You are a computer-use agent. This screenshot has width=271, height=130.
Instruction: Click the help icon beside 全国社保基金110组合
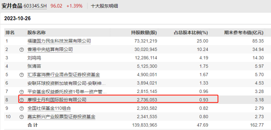point(21,108)
